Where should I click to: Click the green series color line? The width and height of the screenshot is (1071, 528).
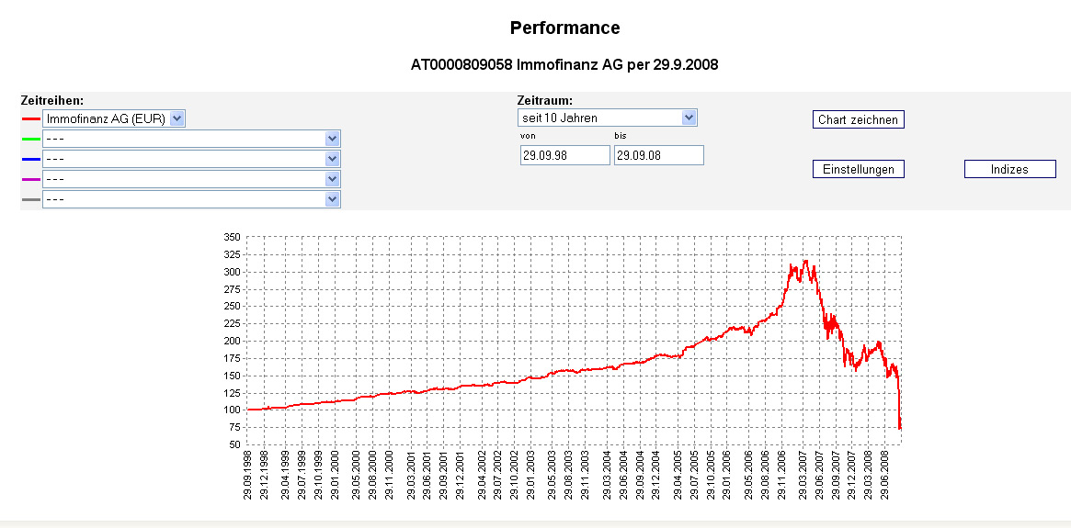(30, 140)
